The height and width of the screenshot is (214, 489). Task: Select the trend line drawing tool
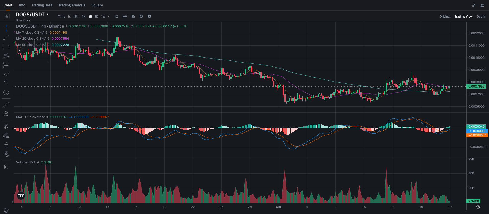[x=6, y=37]
